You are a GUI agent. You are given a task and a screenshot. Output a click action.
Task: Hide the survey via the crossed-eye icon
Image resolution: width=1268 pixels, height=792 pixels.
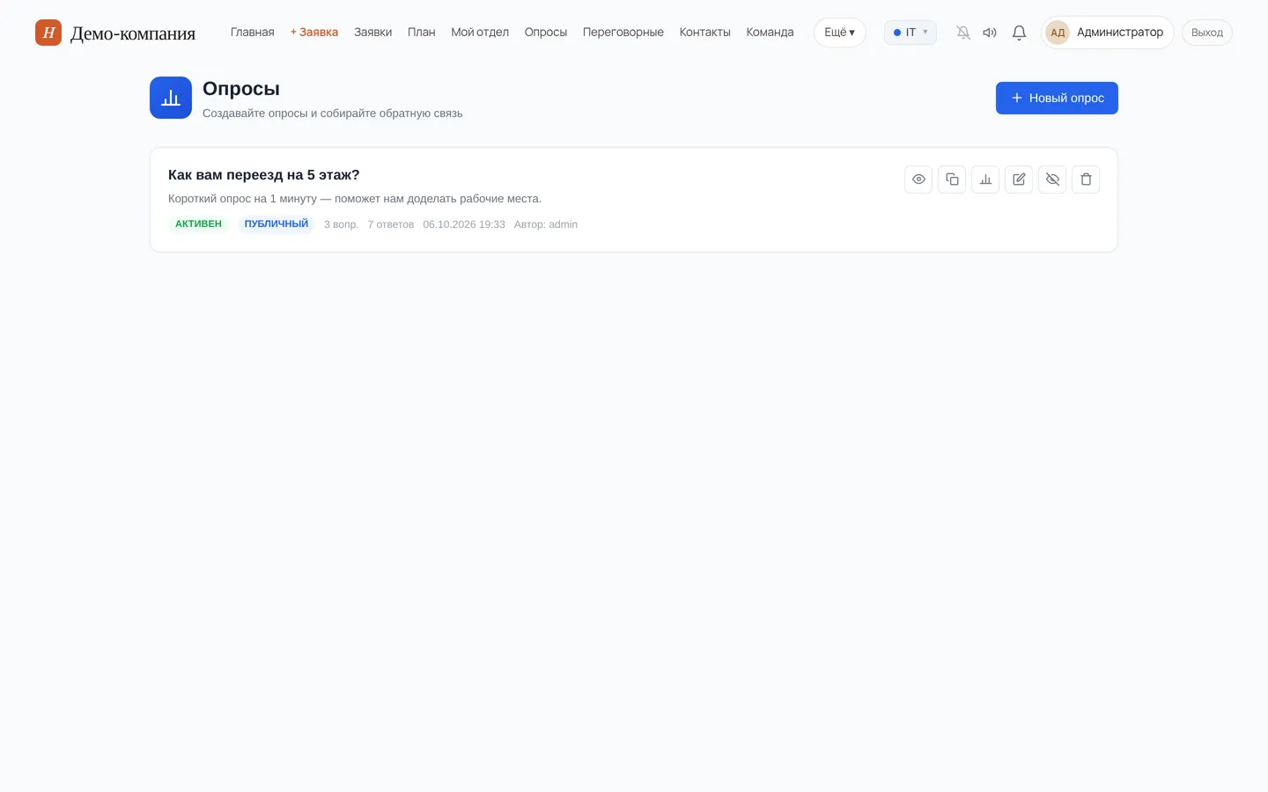pyautogui.click(x=1052, y=180)
